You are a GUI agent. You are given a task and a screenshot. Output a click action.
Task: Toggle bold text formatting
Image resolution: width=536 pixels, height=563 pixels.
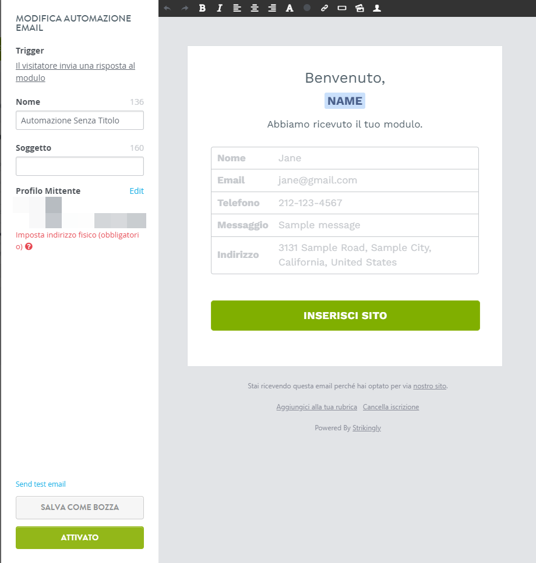202,8
